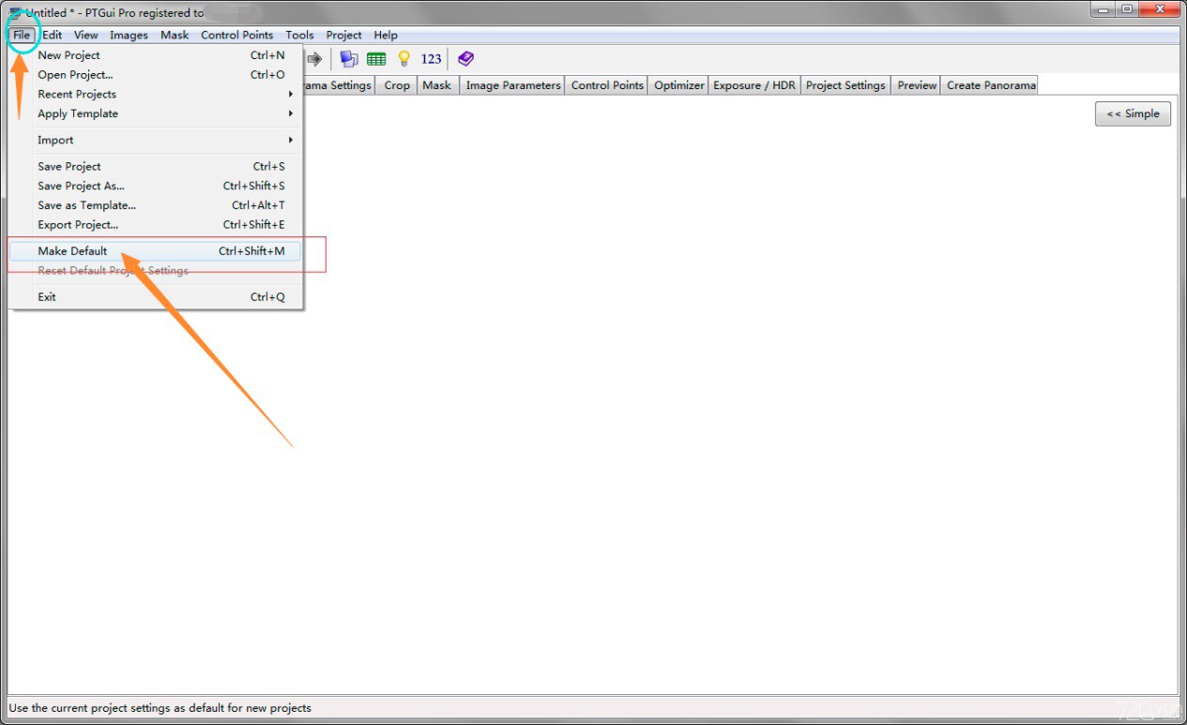The image size is (1187, 725).
Task: Open the Tools menu in menu bar
Action: [299, 35]
